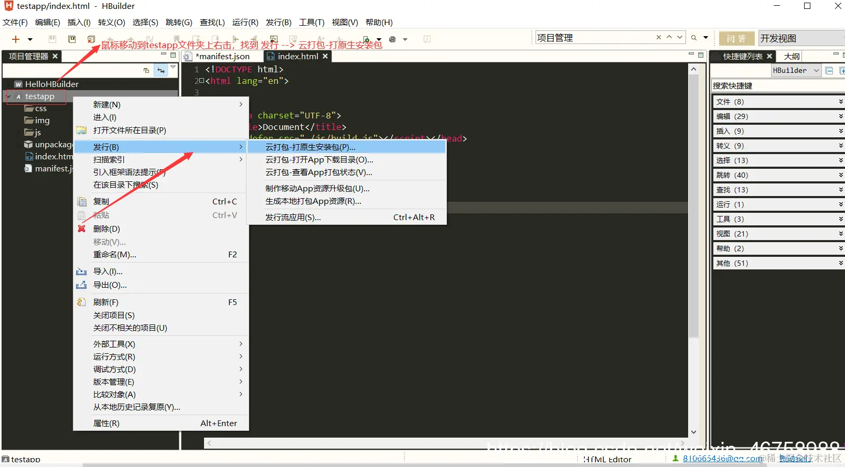Close the 项目管理器 panel tab
Image resolution: width=845 pixels, height=467 pixels.
pos(55,56)
